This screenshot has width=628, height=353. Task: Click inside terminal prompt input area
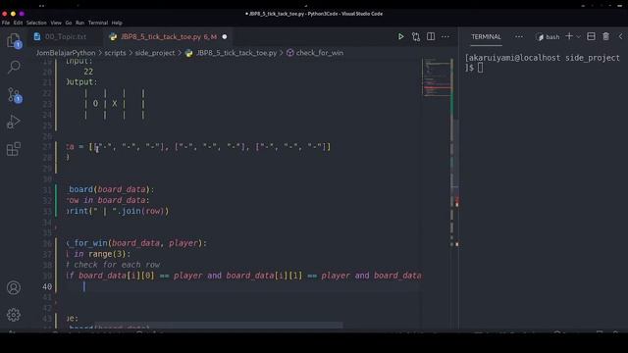click(x=480, y=68)
